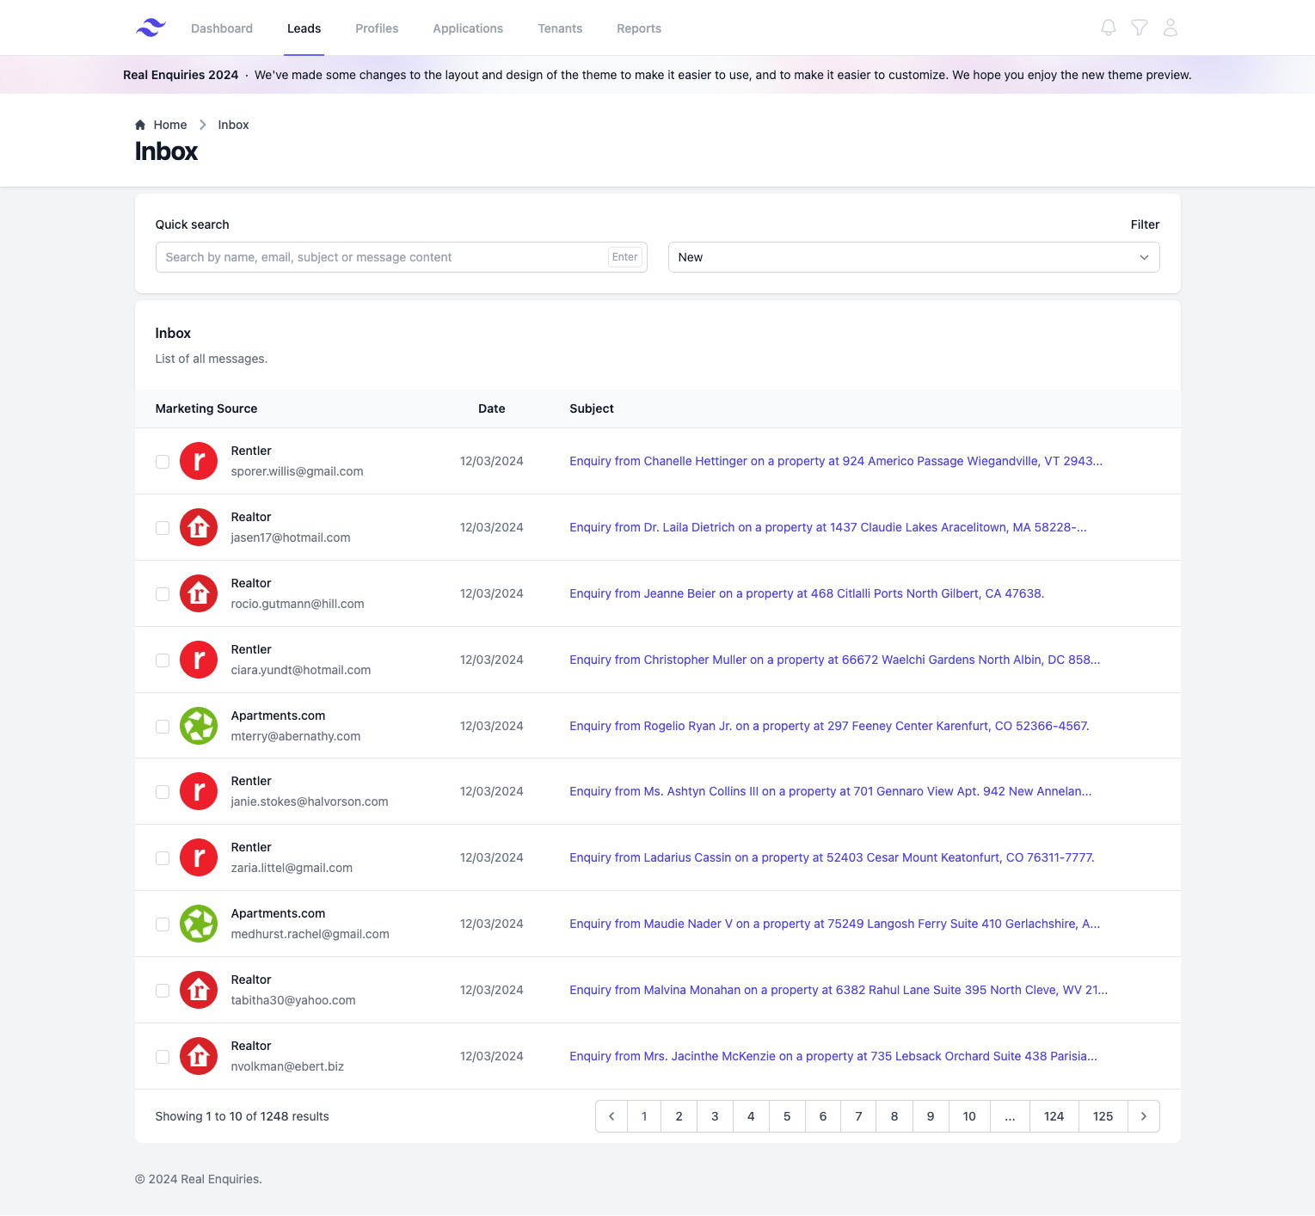The height and width of the screenshot is (1216, 1315).
Task: Expand the pagination ellipsis for more pages
Action: tap(1010, 1116)
